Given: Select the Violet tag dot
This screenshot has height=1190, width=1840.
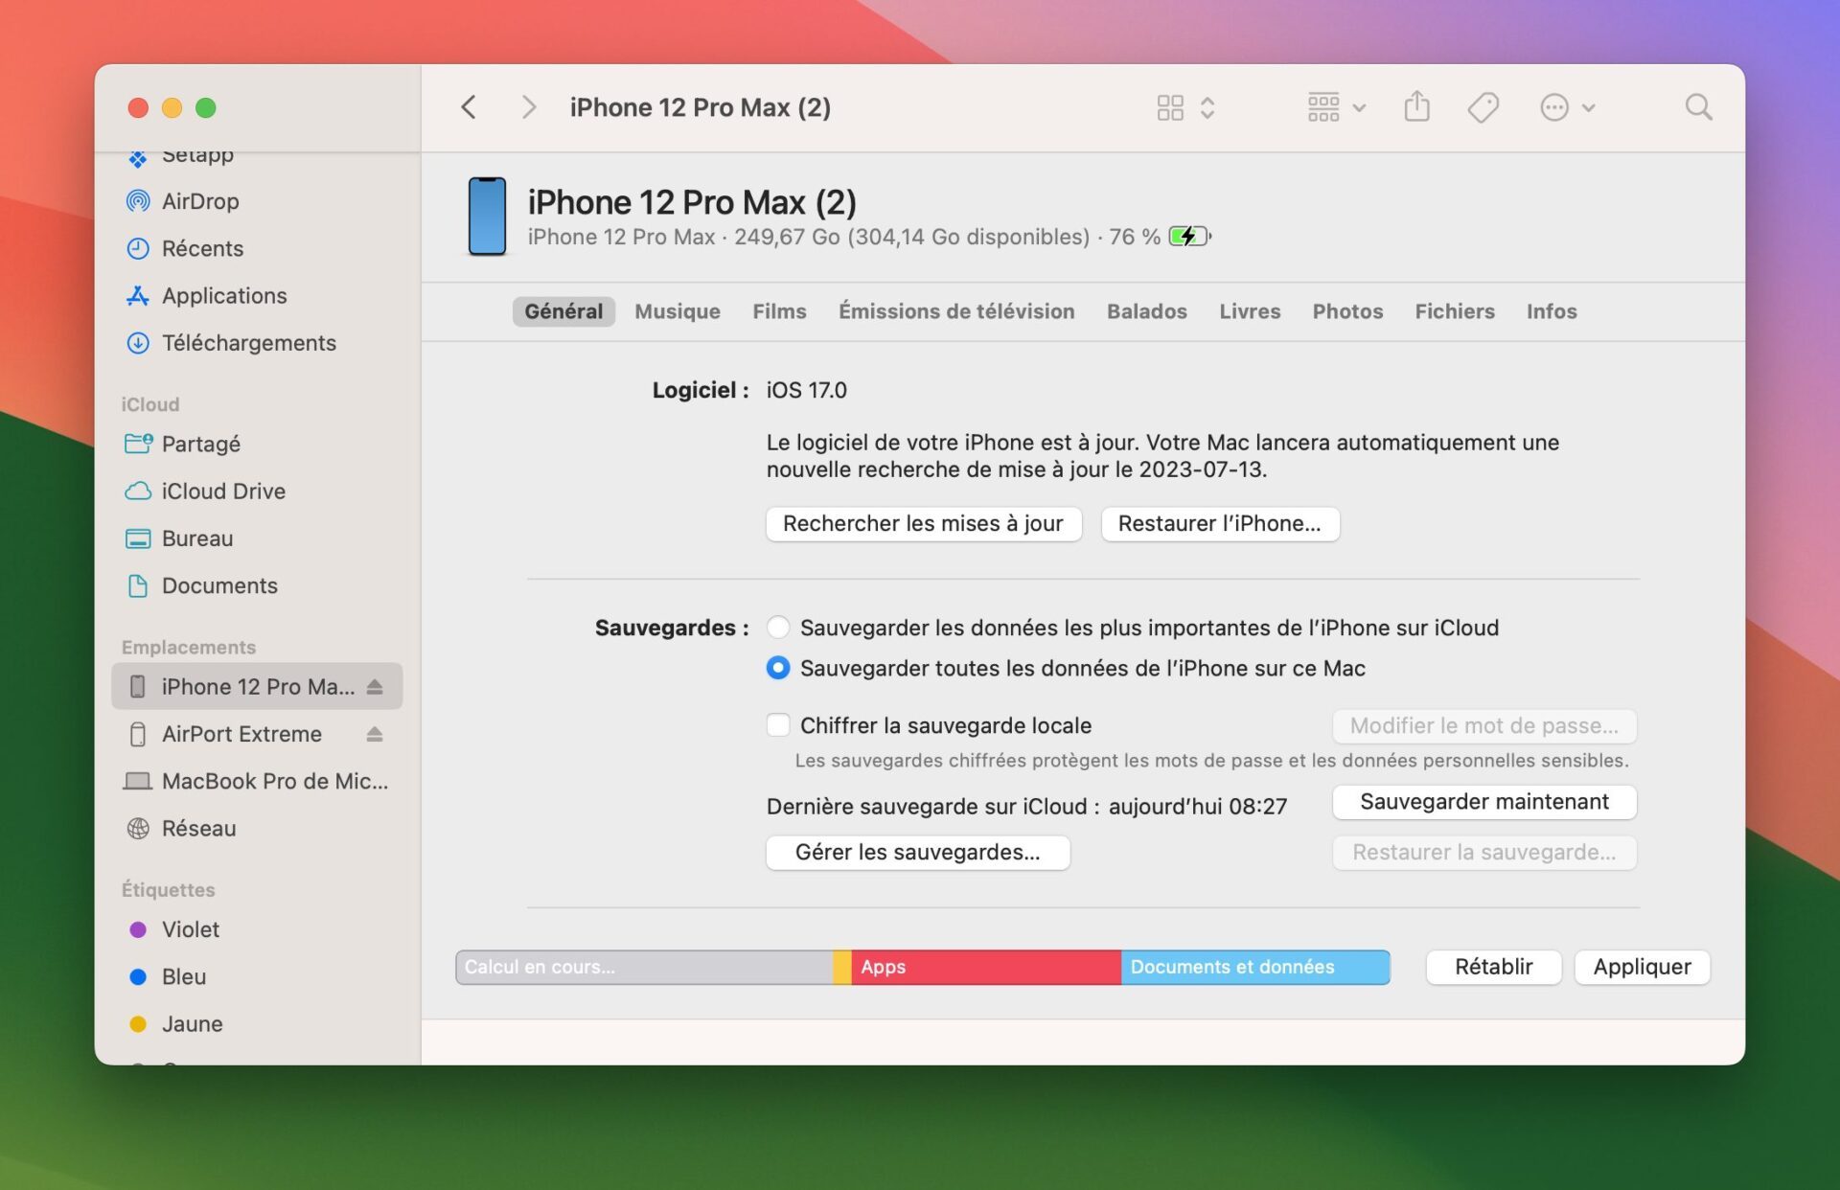Looking at the screenshot, I should click(138, 929).
